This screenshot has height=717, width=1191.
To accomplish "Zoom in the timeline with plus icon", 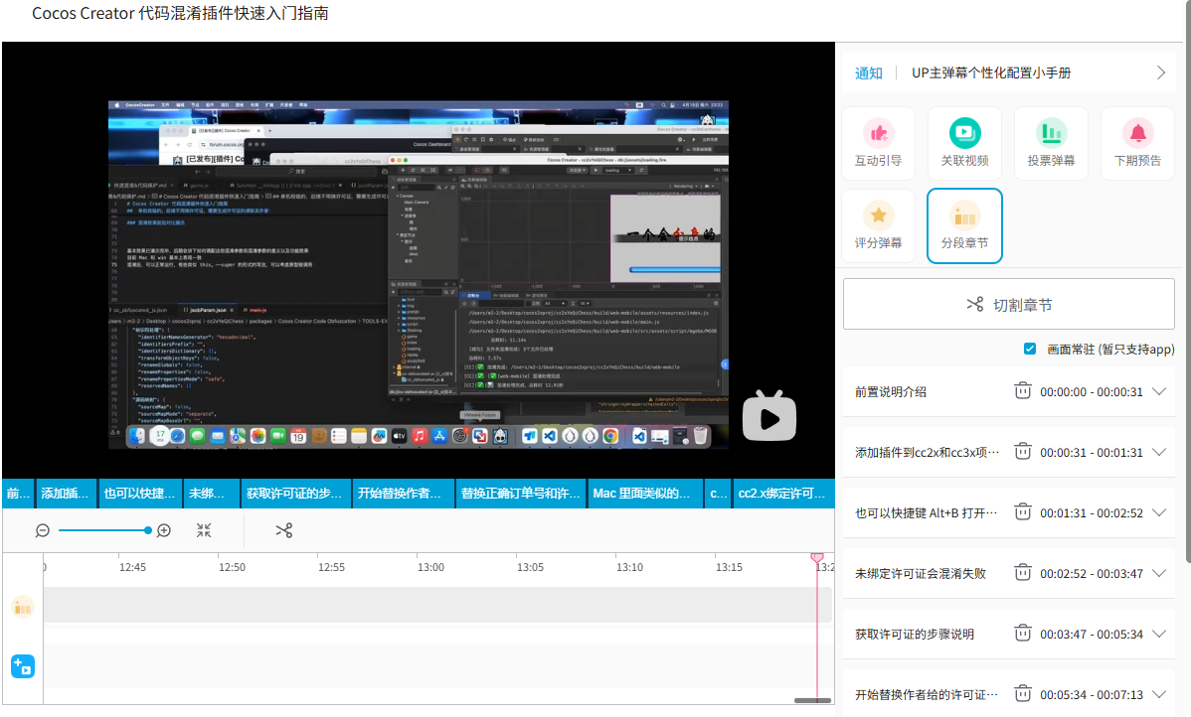I will point(164,530).
